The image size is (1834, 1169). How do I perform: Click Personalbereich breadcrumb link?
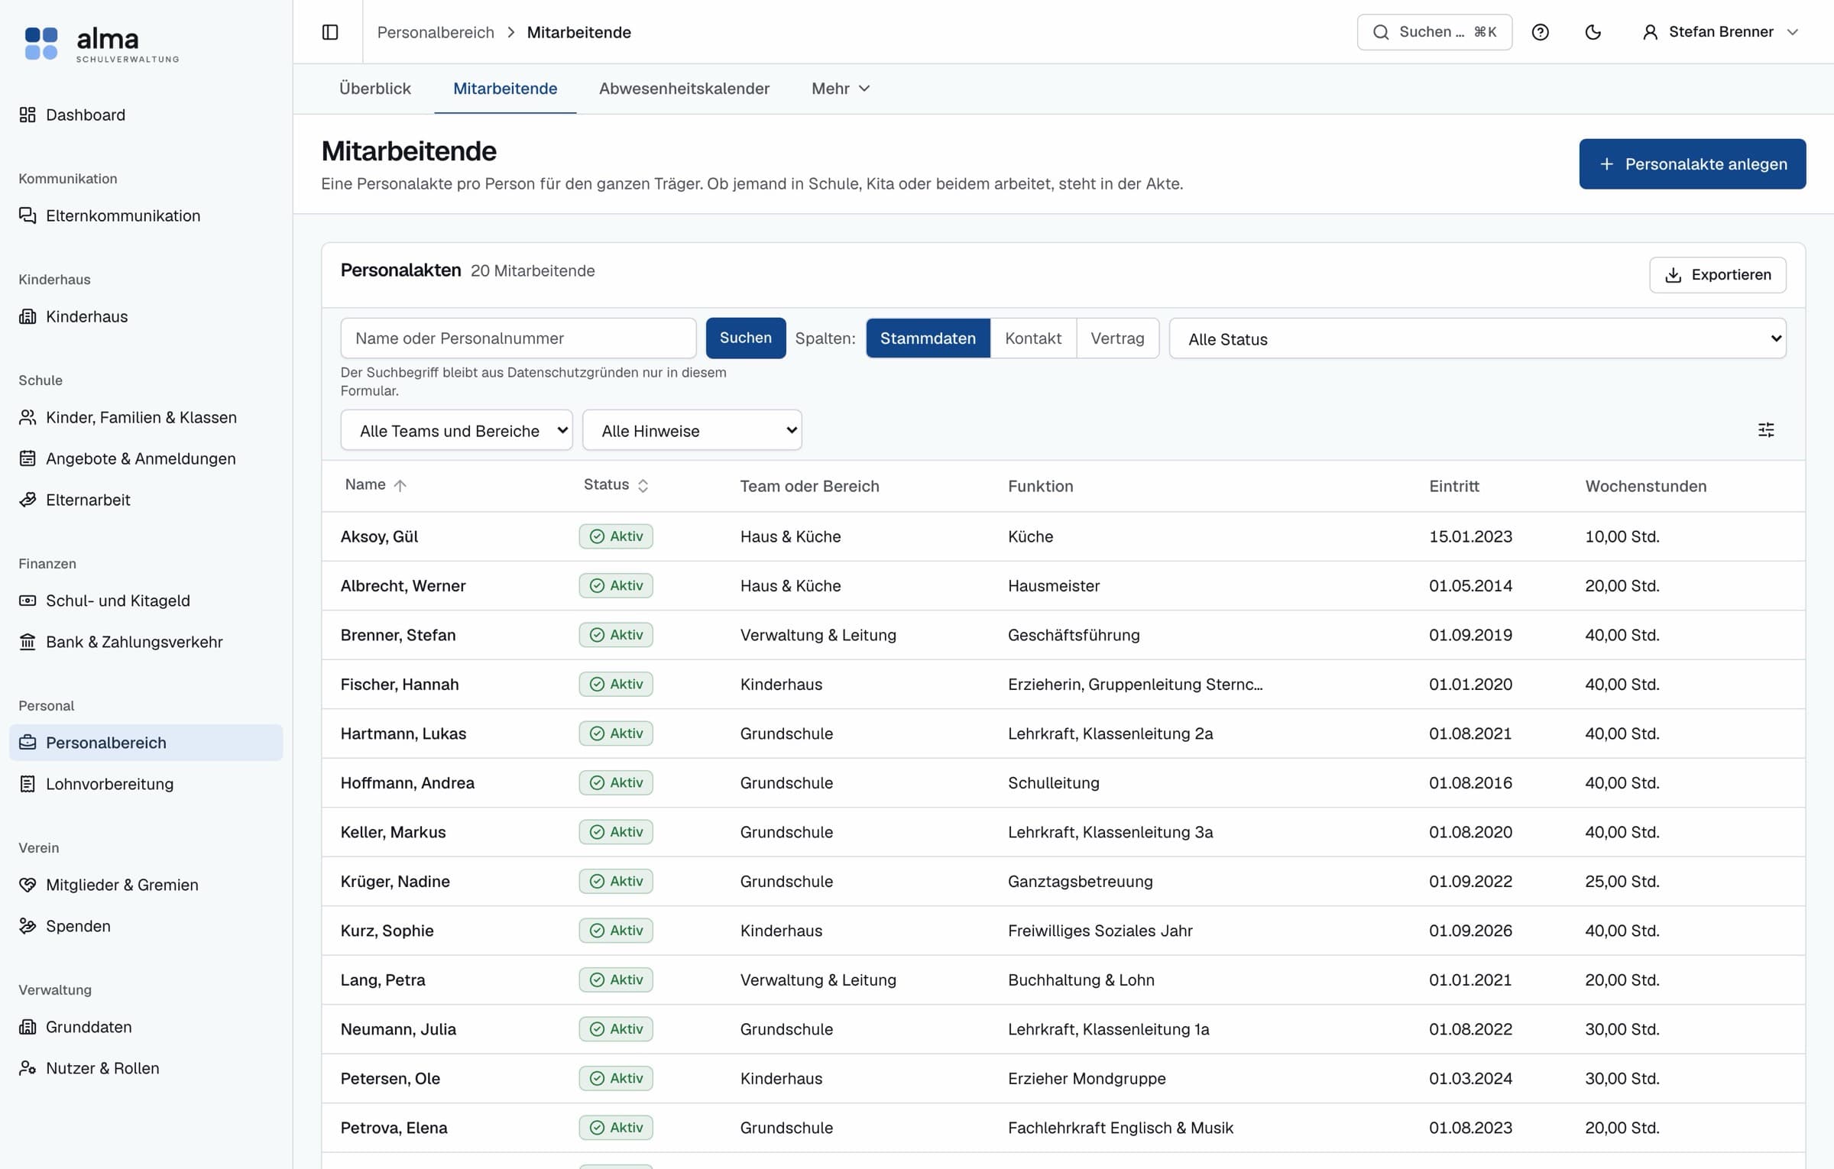tap(436, 32)
